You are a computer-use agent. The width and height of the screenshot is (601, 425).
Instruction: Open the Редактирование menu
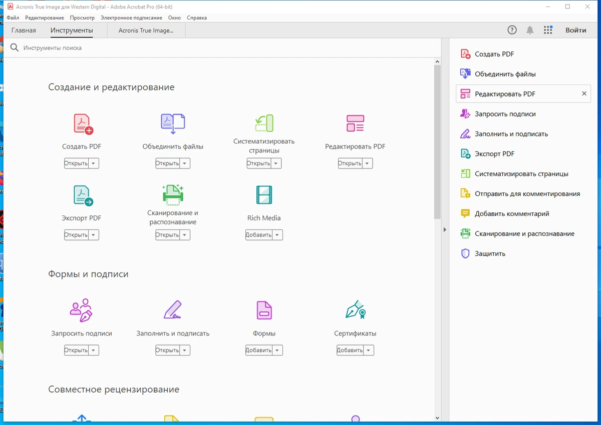(45, 17)
